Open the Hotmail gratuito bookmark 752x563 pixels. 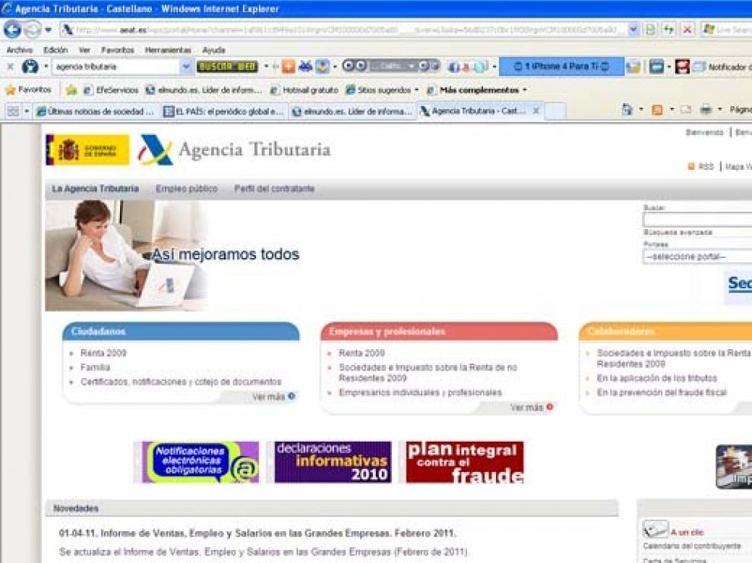click(x=304, y=90)
